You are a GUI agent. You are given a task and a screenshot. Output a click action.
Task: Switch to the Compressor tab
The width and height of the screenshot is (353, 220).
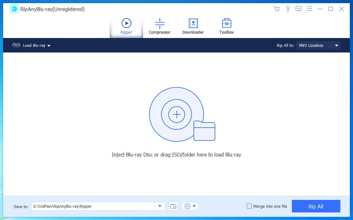tap(159, 26)
